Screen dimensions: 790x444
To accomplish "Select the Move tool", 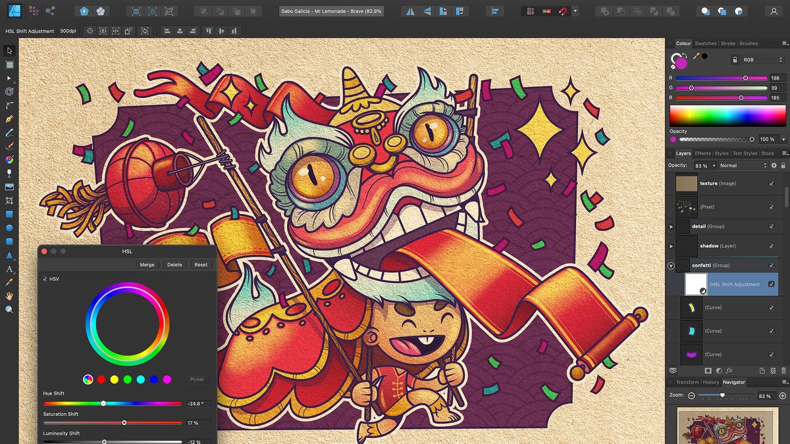I will pos(9,50).
